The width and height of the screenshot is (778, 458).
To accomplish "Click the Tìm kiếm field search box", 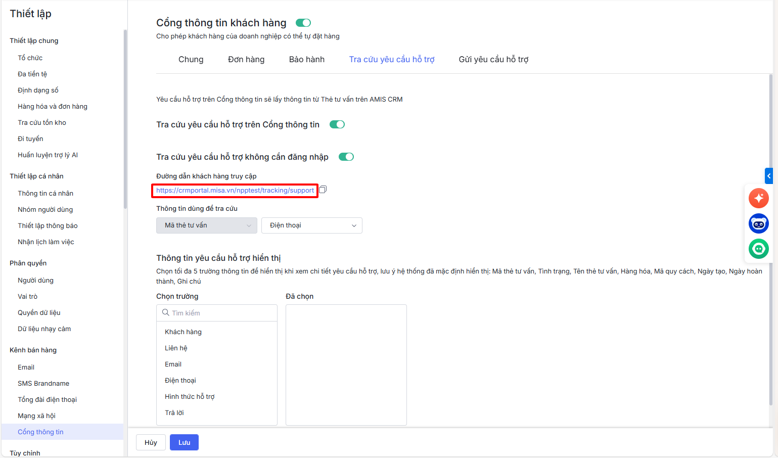I will (222, 313).
